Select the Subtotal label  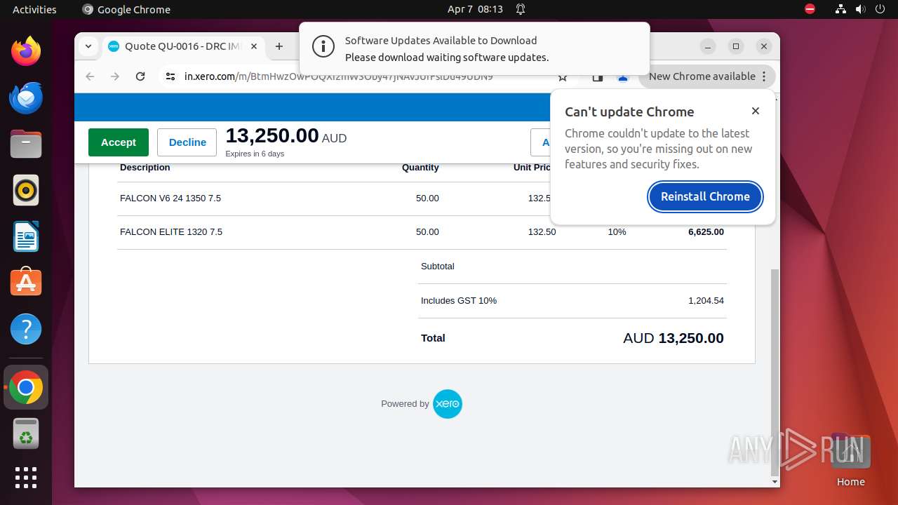point(438,267)
